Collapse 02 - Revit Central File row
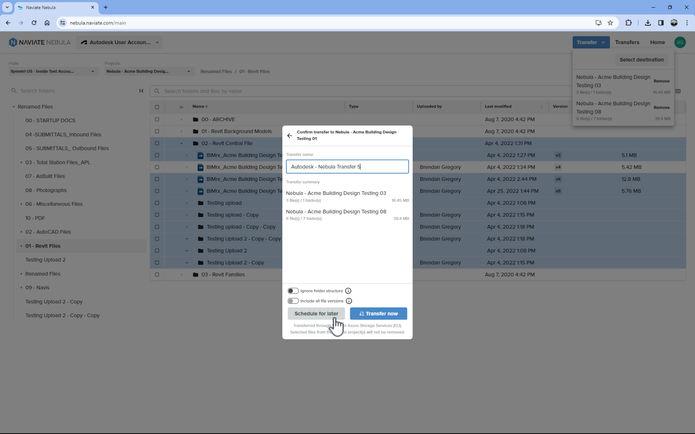The width and height of the screenshot is (695, 434). click(x=181, y=143)
